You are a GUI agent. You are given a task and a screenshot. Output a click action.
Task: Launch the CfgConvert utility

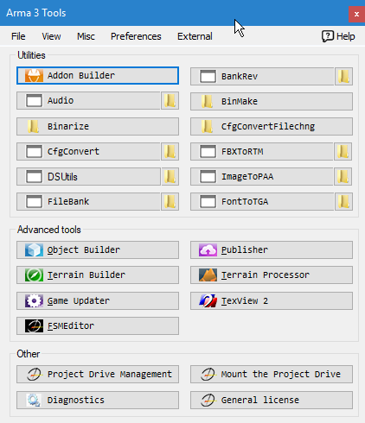88,151
